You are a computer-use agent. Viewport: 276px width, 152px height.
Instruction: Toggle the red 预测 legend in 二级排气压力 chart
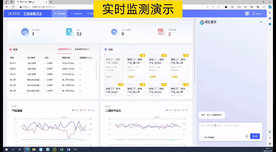[177, 110]
